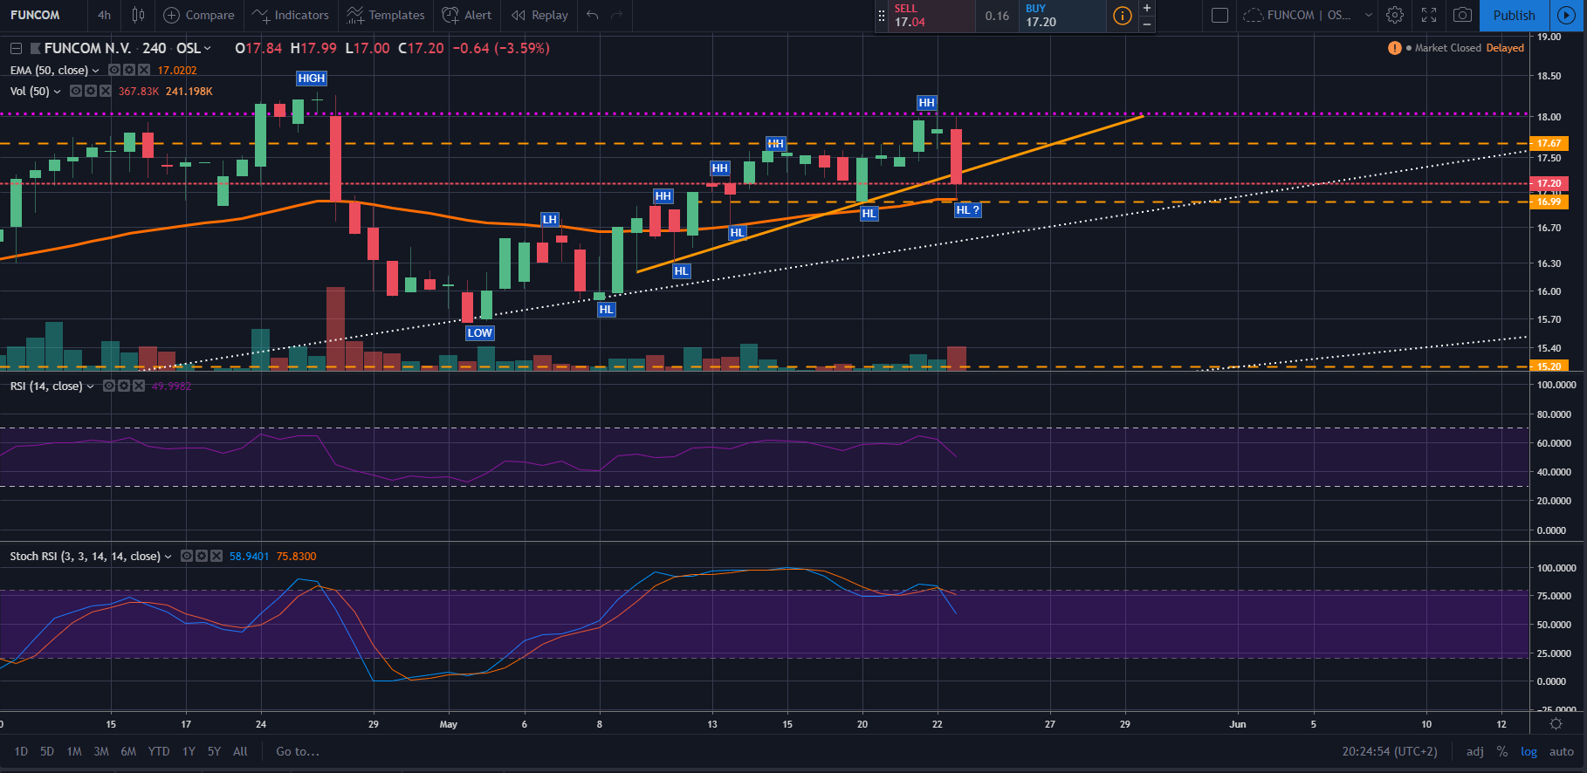Open the Indicators menu
The height and width of the screenshot is (773, 1587).
(x=291, y=15)
